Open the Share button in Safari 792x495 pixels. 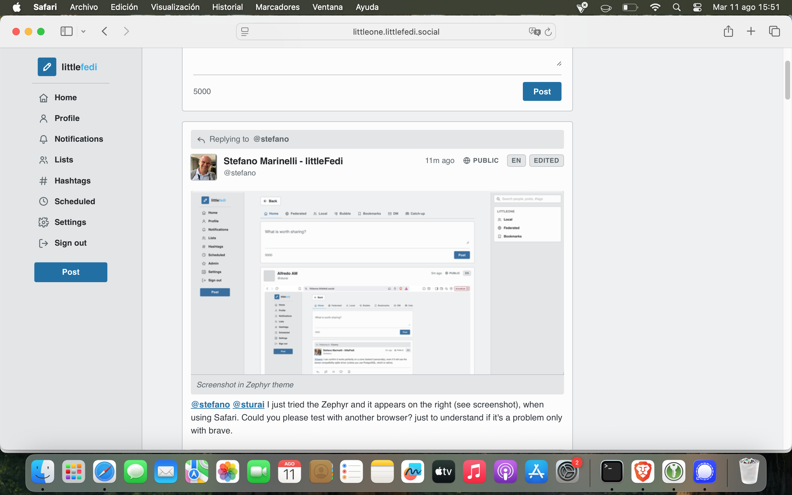(728, 31)
